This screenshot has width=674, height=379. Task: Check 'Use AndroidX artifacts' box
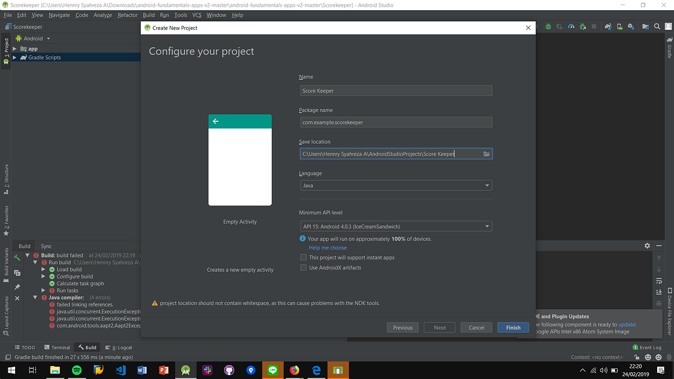[x=304, y=268]
